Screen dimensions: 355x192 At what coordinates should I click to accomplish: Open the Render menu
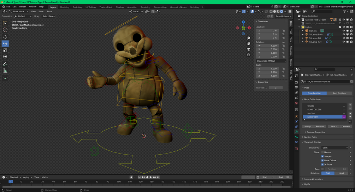[x=22, y=7]
